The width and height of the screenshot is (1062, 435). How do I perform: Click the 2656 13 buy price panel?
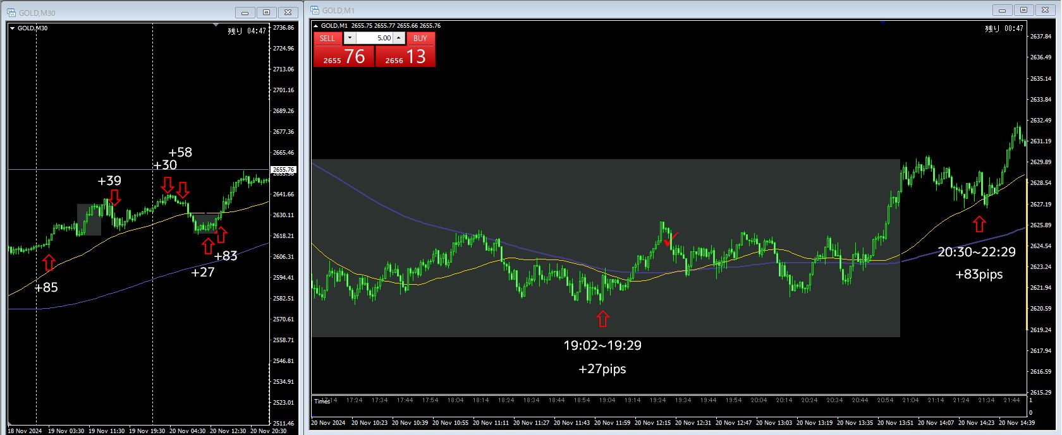coord(405,56)
